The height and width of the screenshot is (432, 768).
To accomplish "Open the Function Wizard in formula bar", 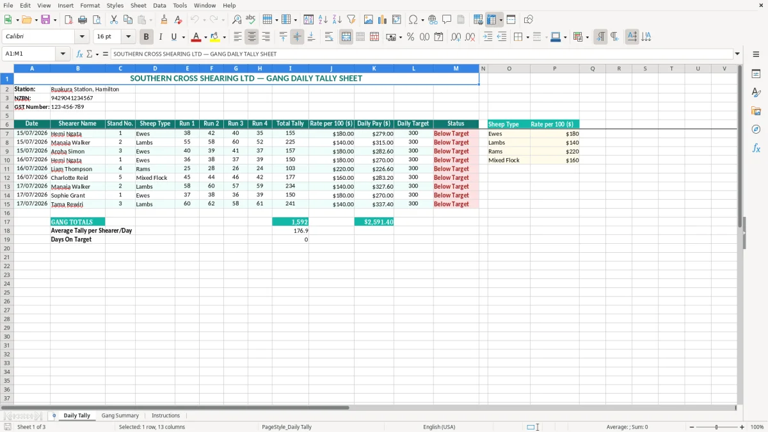I will click(x=80, y=54).
